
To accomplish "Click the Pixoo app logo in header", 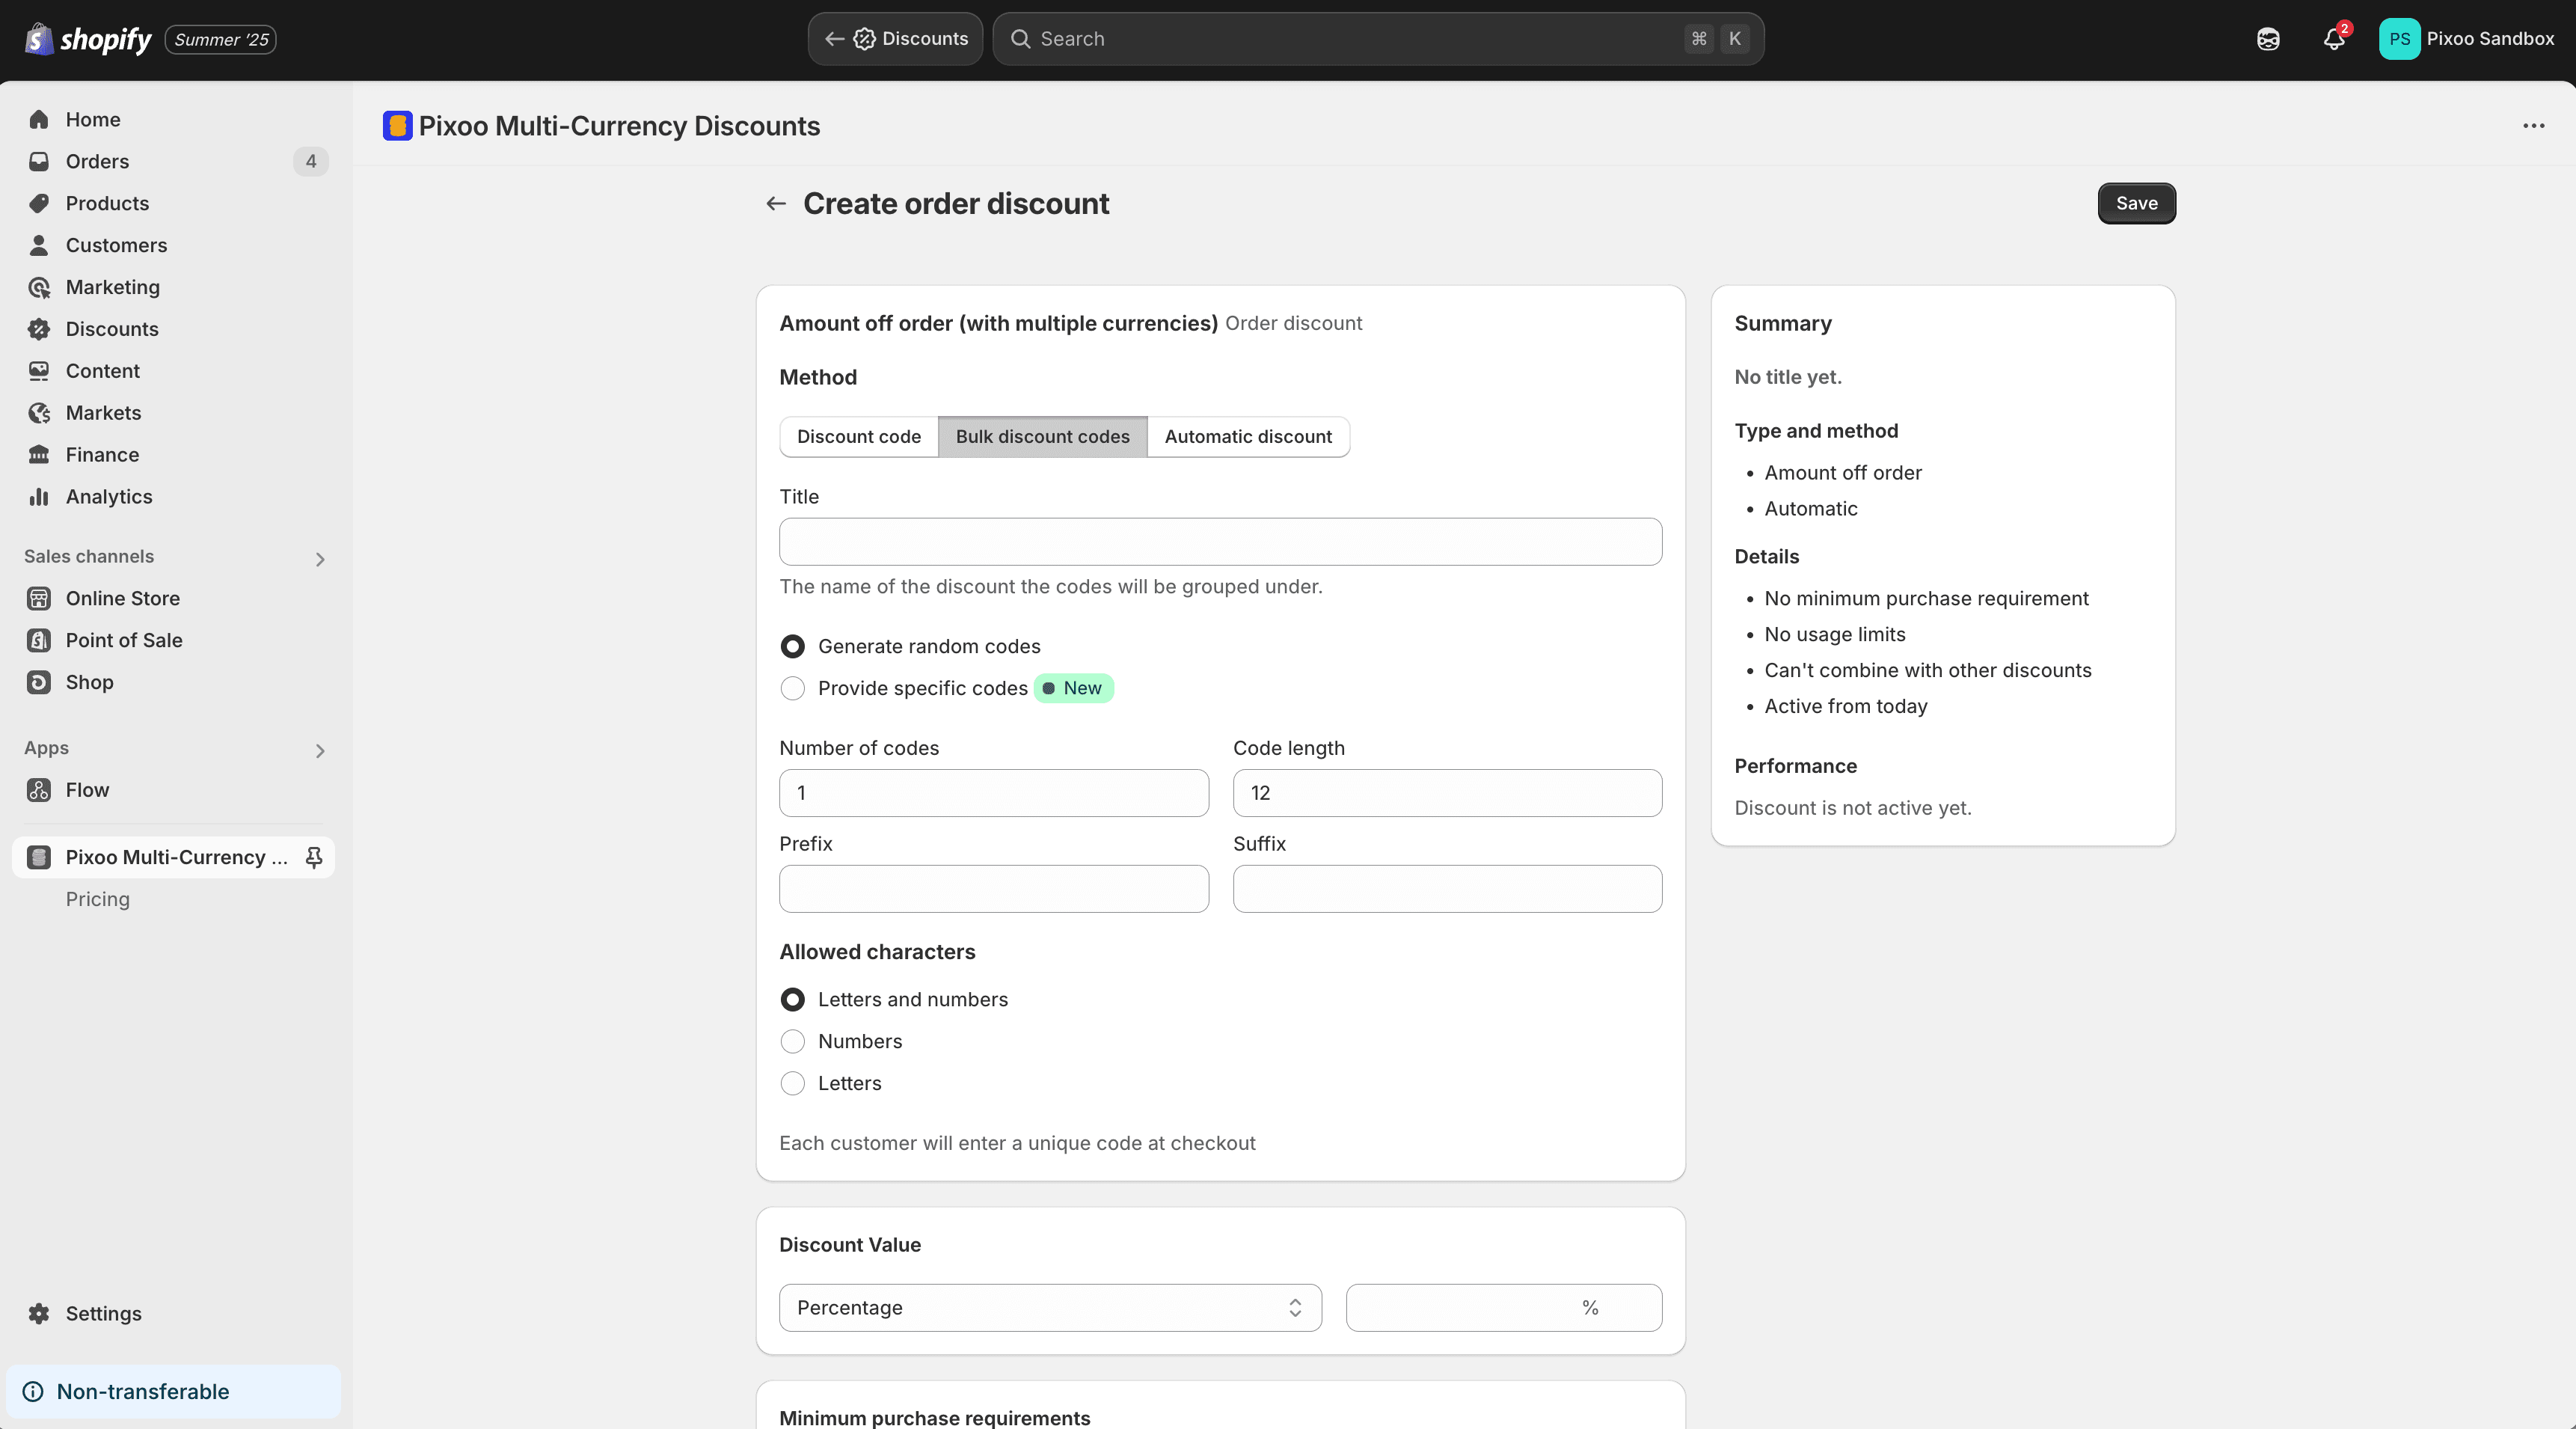I will coord(397,126).
